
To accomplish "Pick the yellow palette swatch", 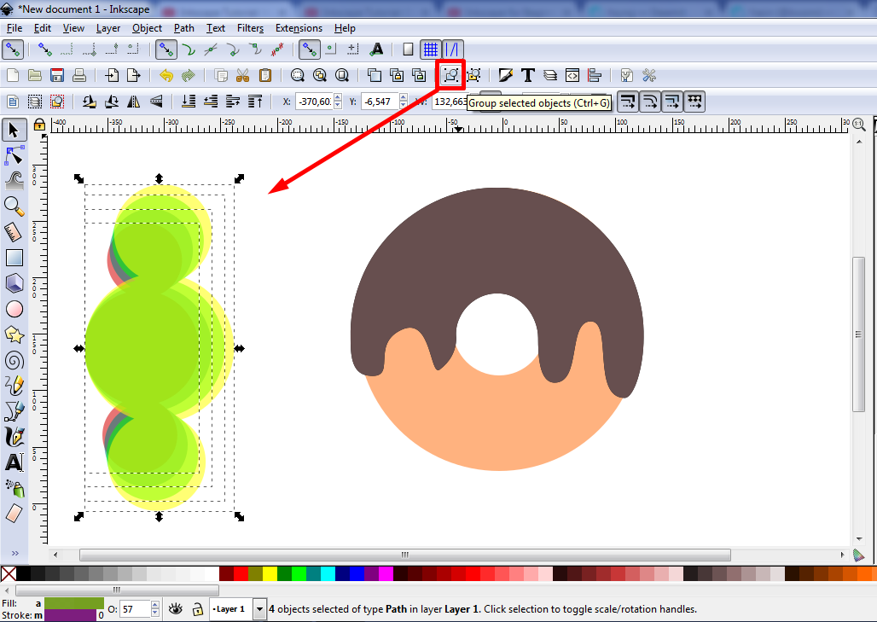I will tap(270, 573).
